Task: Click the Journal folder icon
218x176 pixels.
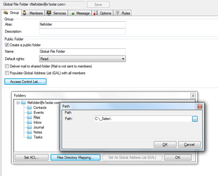Action: tap(29, 127)
